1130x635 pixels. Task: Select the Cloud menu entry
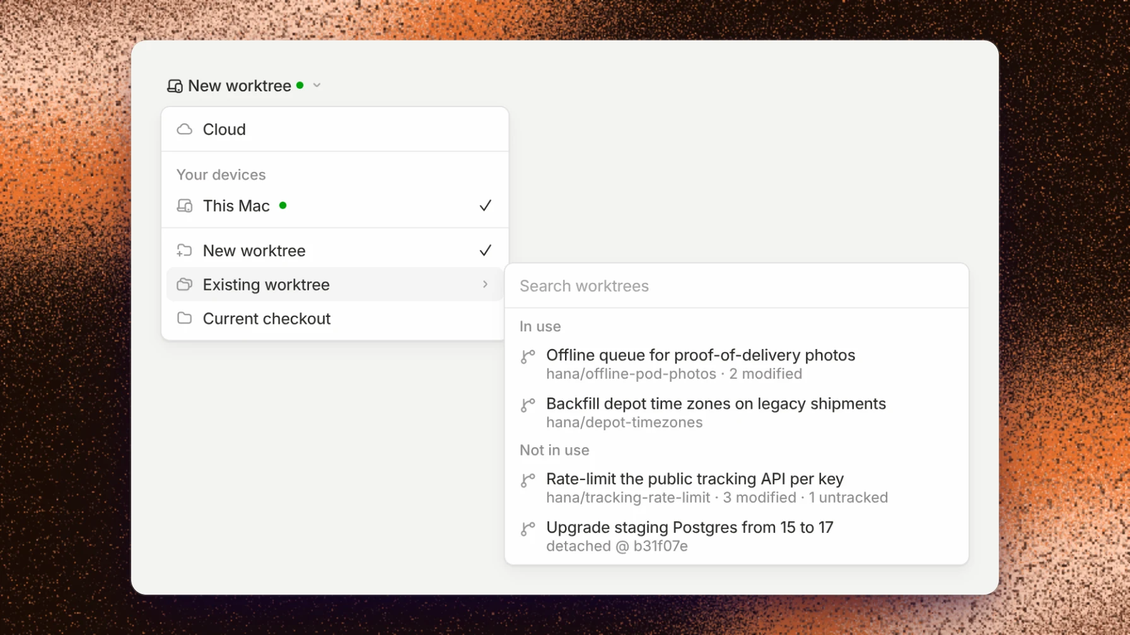coord(335,129)
